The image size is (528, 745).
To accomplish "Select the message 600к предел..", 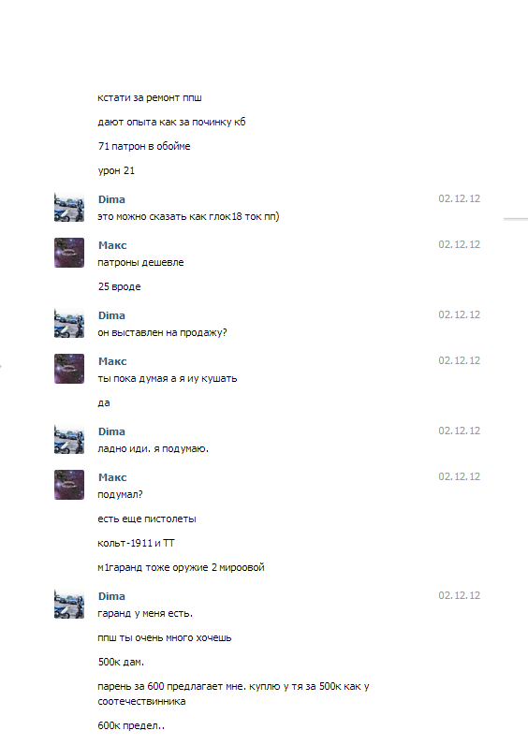I will pyautogui.click(x=131, y=725).
